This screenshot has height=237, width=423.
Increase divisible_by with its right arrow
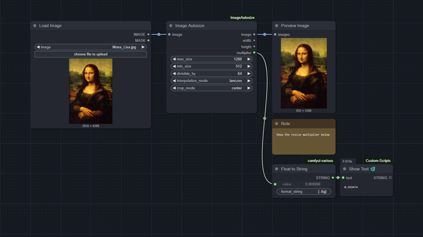tap(249, 74)
